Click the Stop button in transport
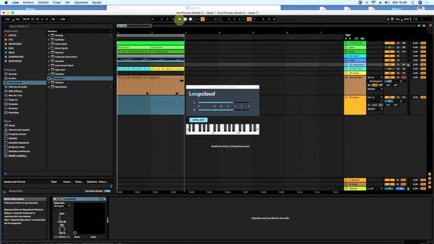434x244 pixels. click(x=185, y=19)
